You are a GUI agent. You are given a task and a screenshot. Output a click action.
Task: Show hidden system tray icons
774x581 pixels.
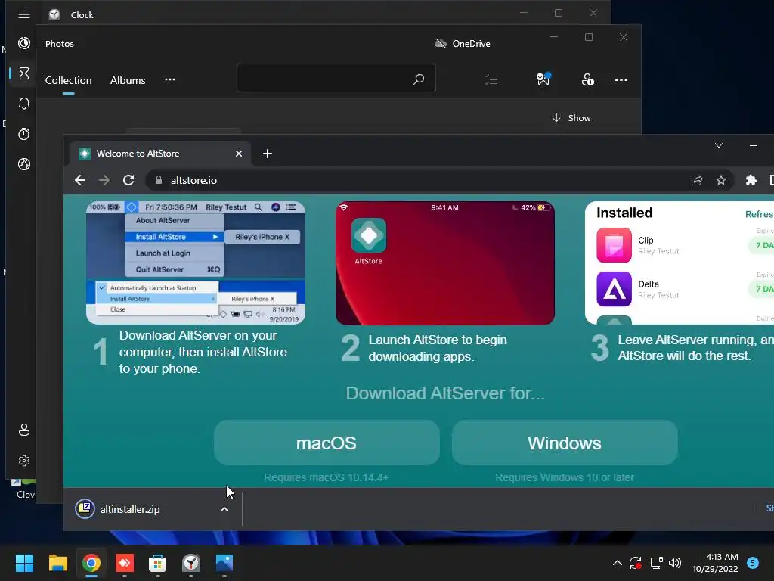[x=617, y=562]
